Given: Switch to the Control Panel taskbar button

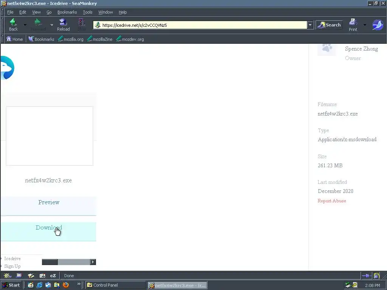Looking at the screenshot, I should (x=115, y=285).
